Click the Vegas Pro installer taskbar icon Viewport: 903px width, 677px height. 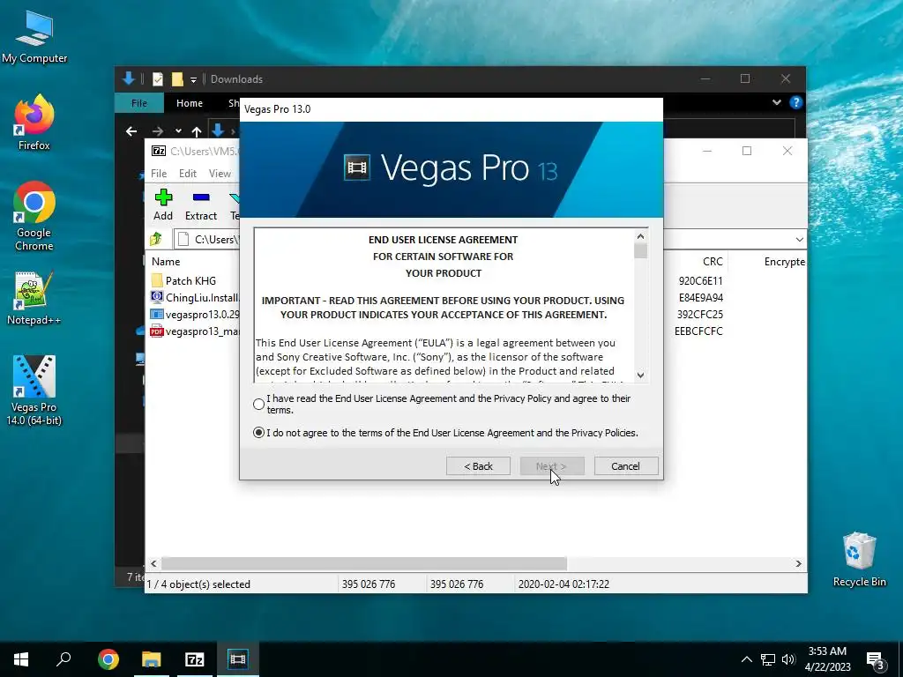(237, 659)
